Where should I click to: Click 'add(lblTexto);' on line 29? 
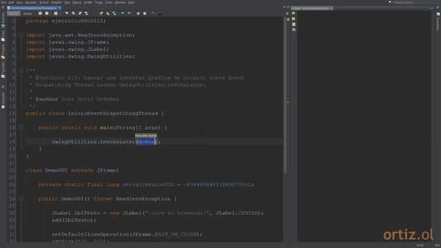click(74, 220)
